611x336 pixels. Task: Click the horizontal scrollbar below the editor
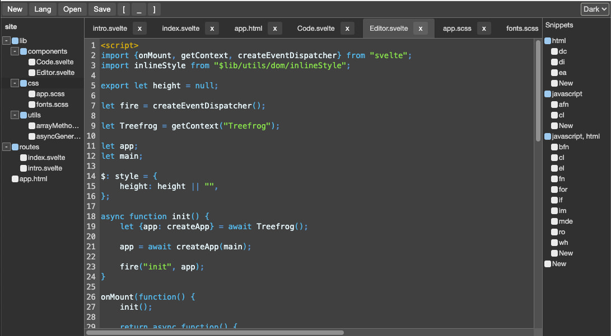pos(215,333)
